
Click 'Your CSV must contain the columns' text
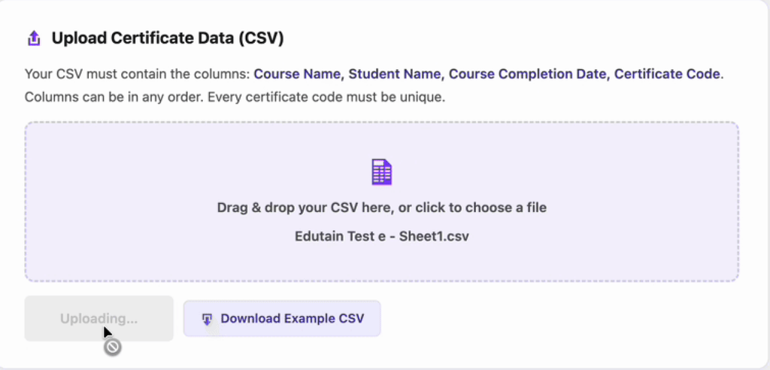(138, 74)
